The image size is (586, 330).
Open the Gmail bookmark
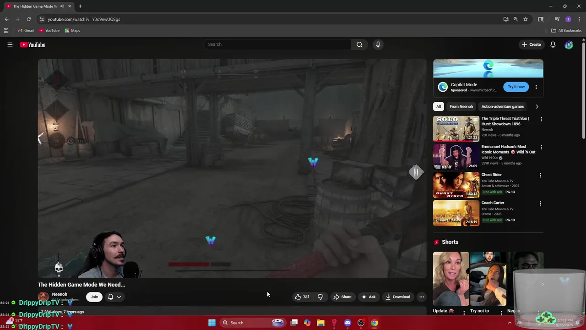[26, 31]
